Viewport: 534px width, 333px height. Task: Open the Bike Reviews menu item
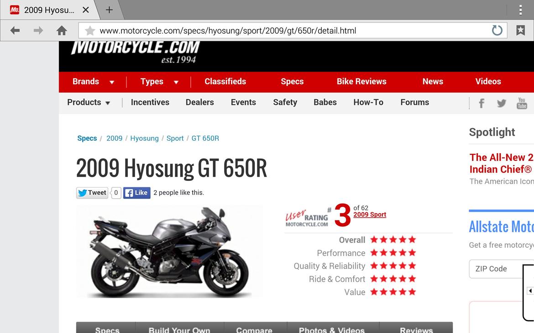361,82
